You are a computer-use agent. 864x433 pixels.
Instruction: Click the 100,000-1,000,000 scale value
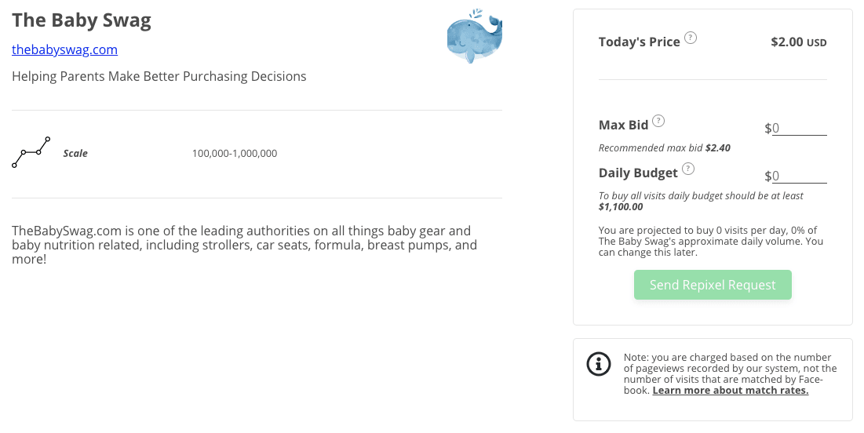coord(235,154)
